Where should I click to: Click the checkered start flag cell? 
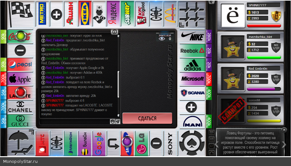(x=21, y=14)
